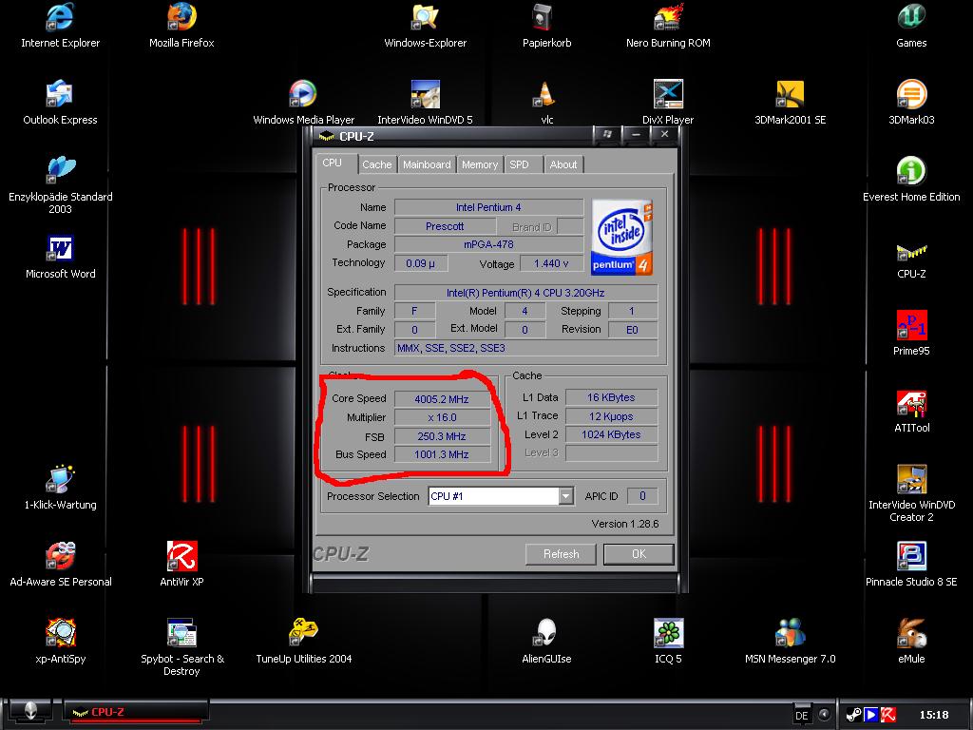This screenshot has height=730, width=973.
Task: Select the Microsoft Word desktop icon
Action: 60,248
